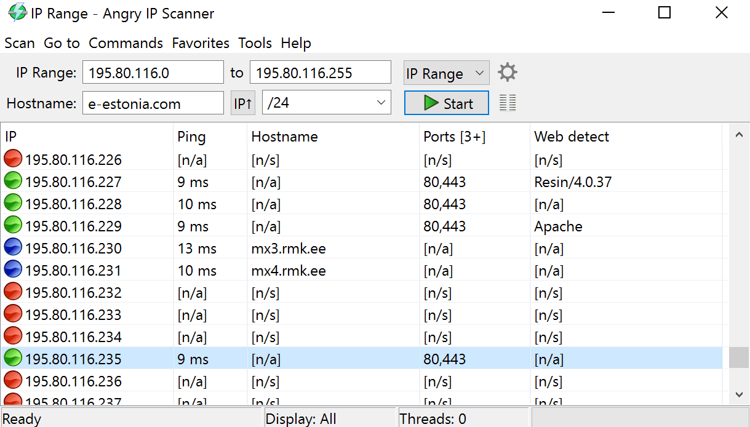Open the IP Range feed dropdown
This screenshot has height=427, width=750.
pos(446,72)
